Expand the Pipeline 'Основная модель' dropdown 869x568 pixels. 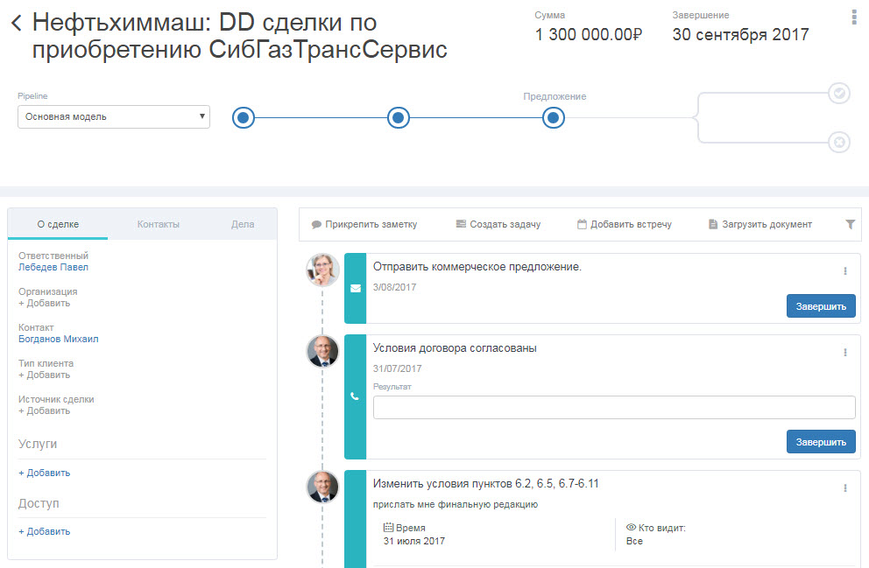coord(114,116)
